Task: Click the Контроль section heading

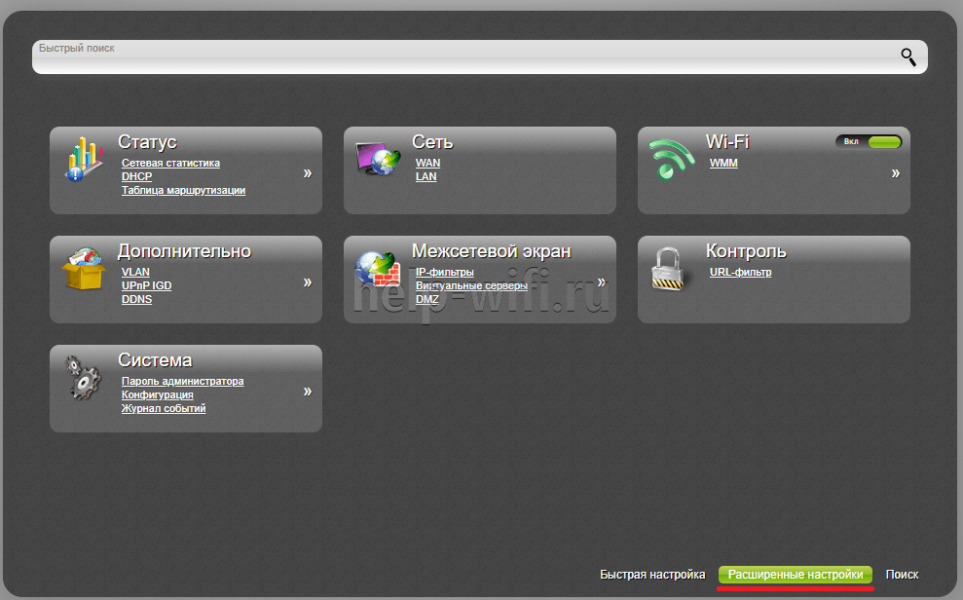Action: tap(746, 251)
